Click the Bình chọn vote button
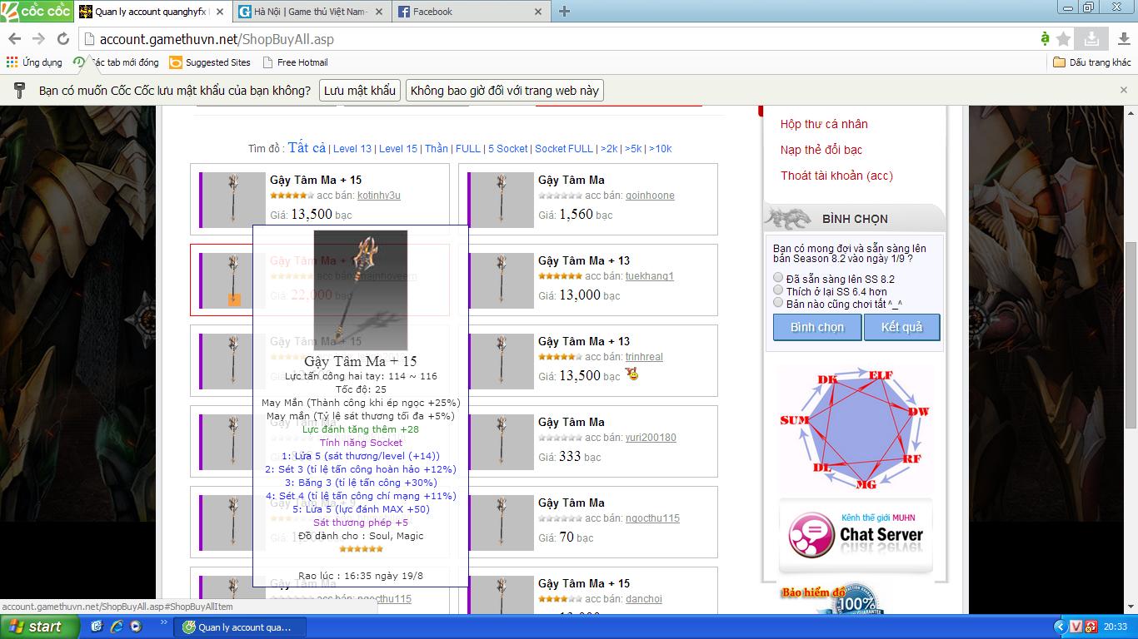The image size is (1138, 639). tap(817, 327)
